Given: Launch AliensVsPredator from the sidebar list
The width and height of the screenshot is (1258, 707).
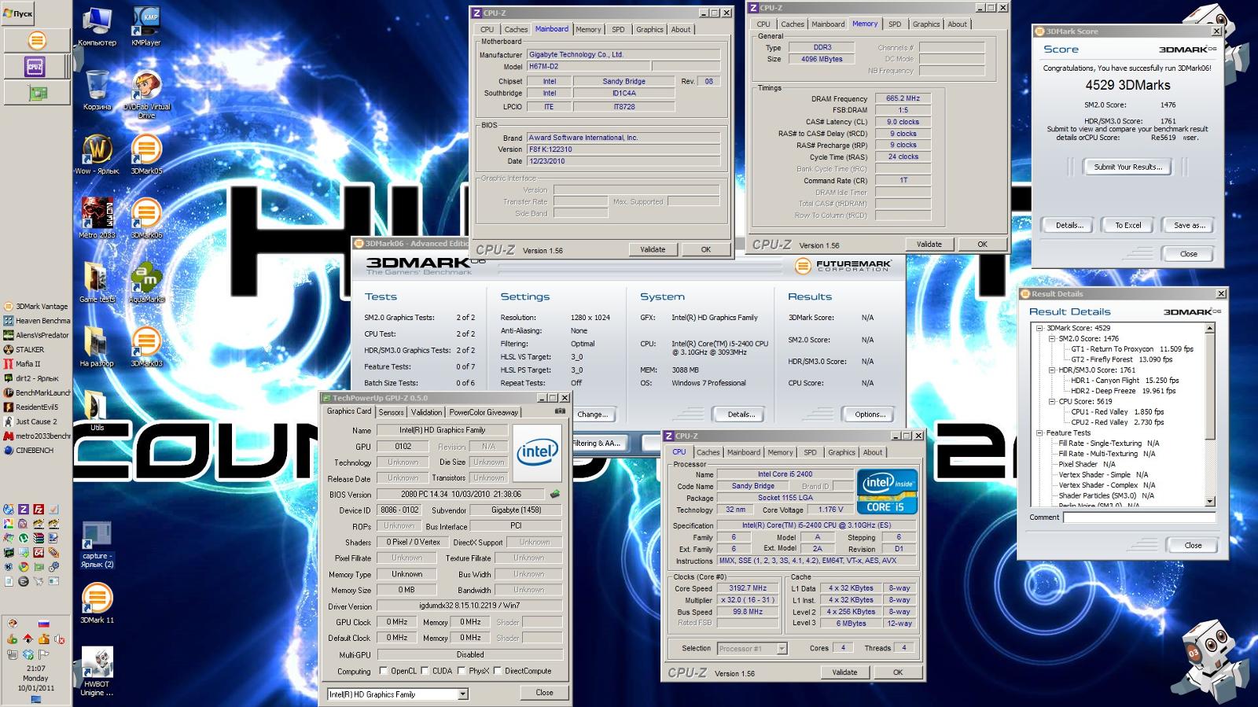Looking at the screenshot, I should pos(36,335).
